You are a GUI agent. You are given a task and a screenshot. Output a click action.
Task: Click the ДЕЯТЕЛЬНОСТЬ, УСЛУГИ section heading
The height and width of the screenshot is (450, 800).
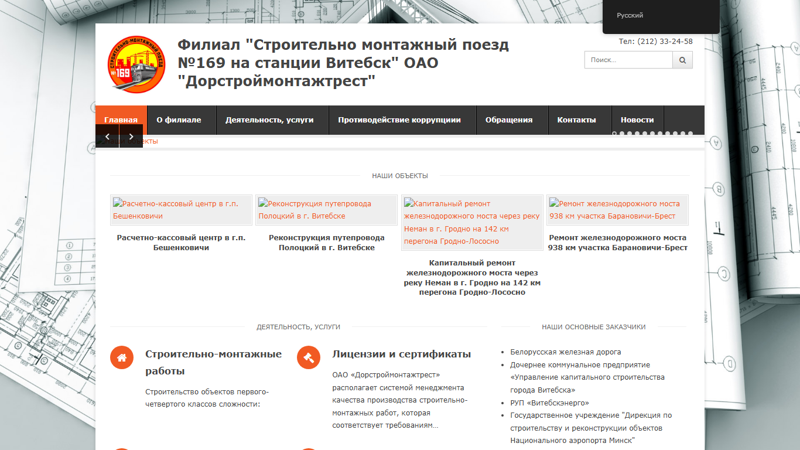pos(298,327)
